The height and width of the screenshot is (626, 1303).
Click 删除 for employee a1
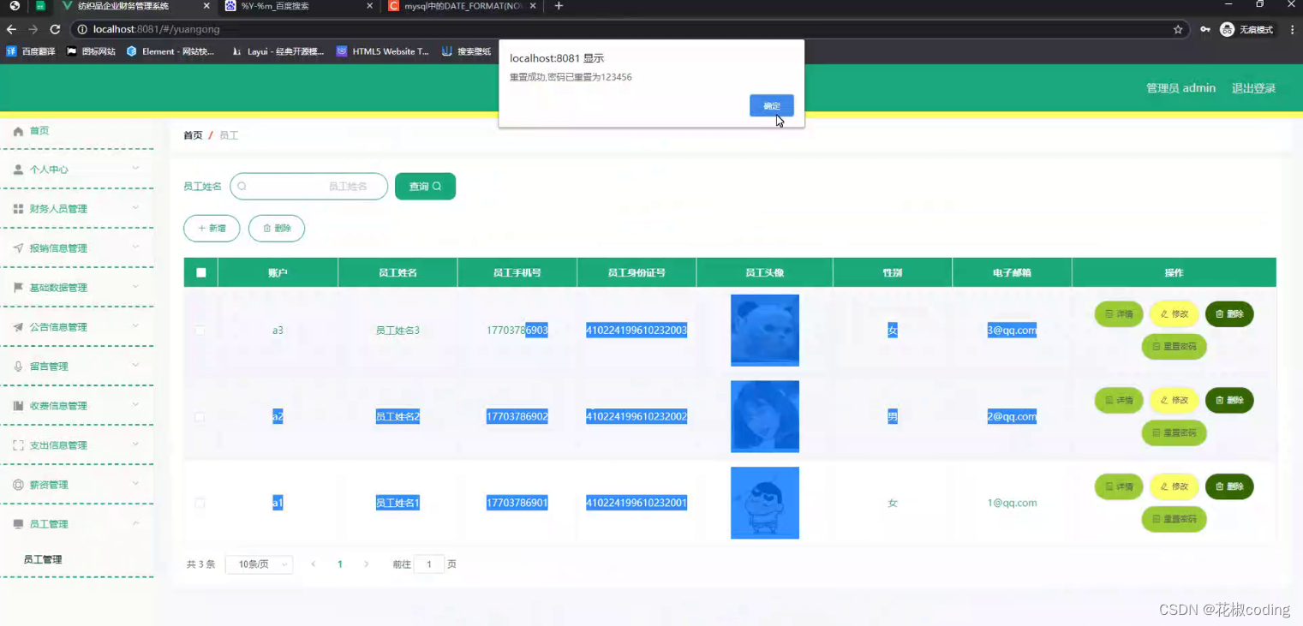[1229, 486]
